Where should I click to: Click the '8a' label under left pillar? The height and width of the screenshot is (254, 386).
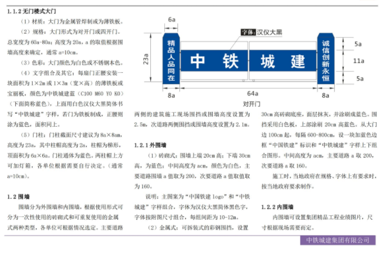click(x=171, y=95)
